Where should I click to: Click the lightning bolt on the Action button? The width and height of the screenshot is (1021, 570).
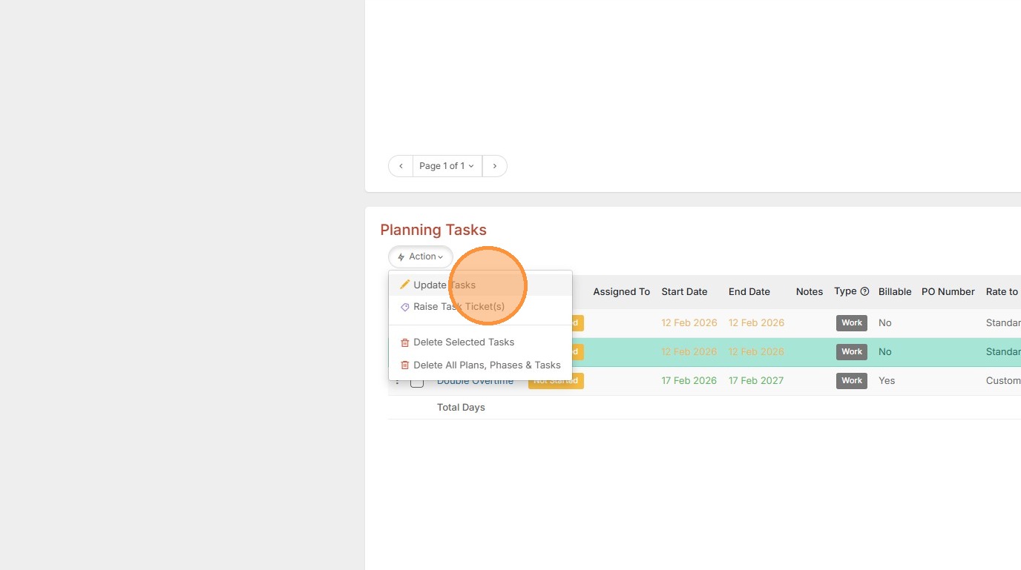coord(401,257)
